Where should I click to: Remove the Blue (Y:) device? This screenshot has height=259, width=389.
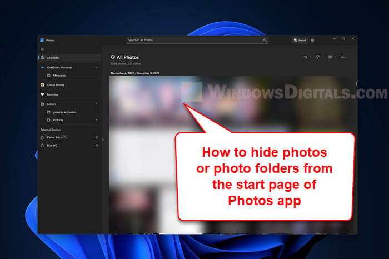pyautogui.click(x=97, y=146)
